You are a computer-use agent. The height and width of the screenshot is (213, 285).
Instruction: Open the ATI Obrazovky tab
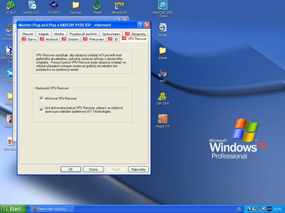(x=136, y=34)
